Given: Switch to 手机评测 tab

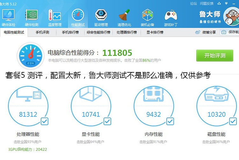Looking at the screenshot, I should (42, 32).
